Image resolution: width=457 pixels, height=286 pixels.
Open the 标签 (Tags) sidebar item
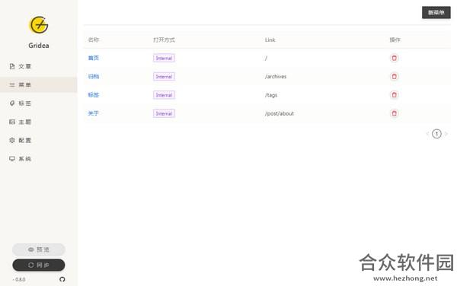coord(39,103)
